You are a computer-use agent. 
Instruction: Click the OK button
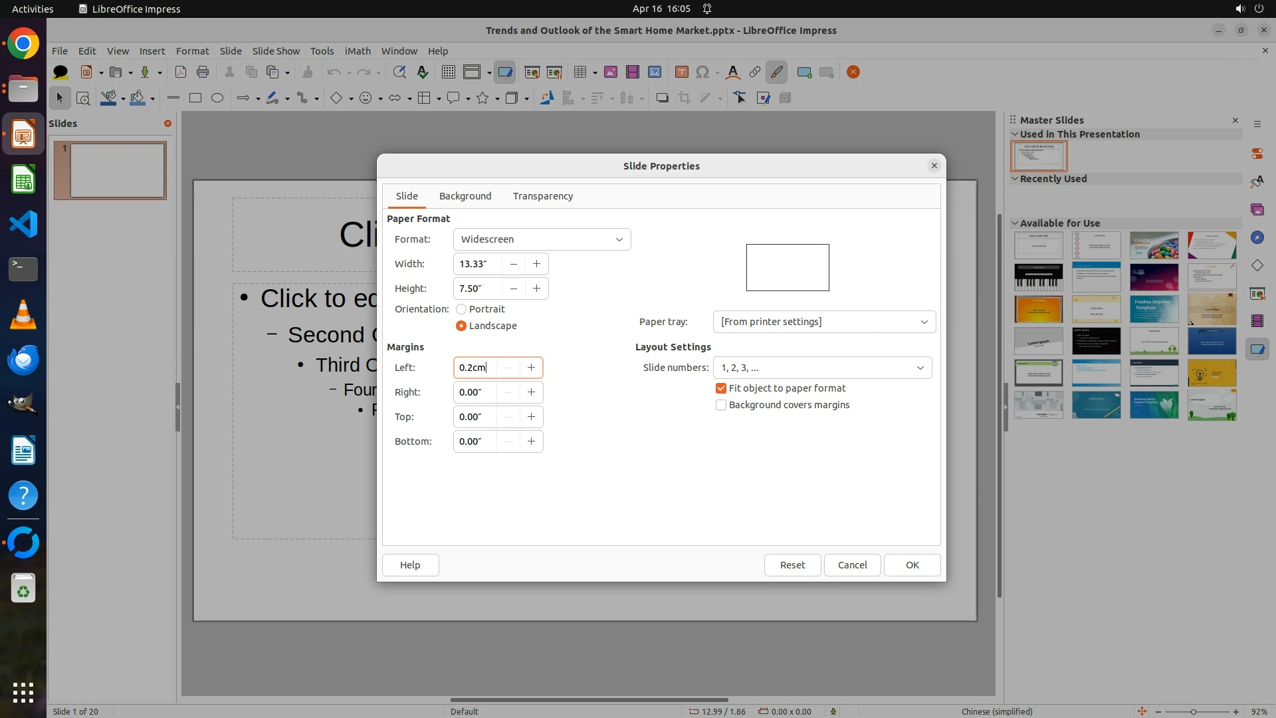tap(912, 565)
